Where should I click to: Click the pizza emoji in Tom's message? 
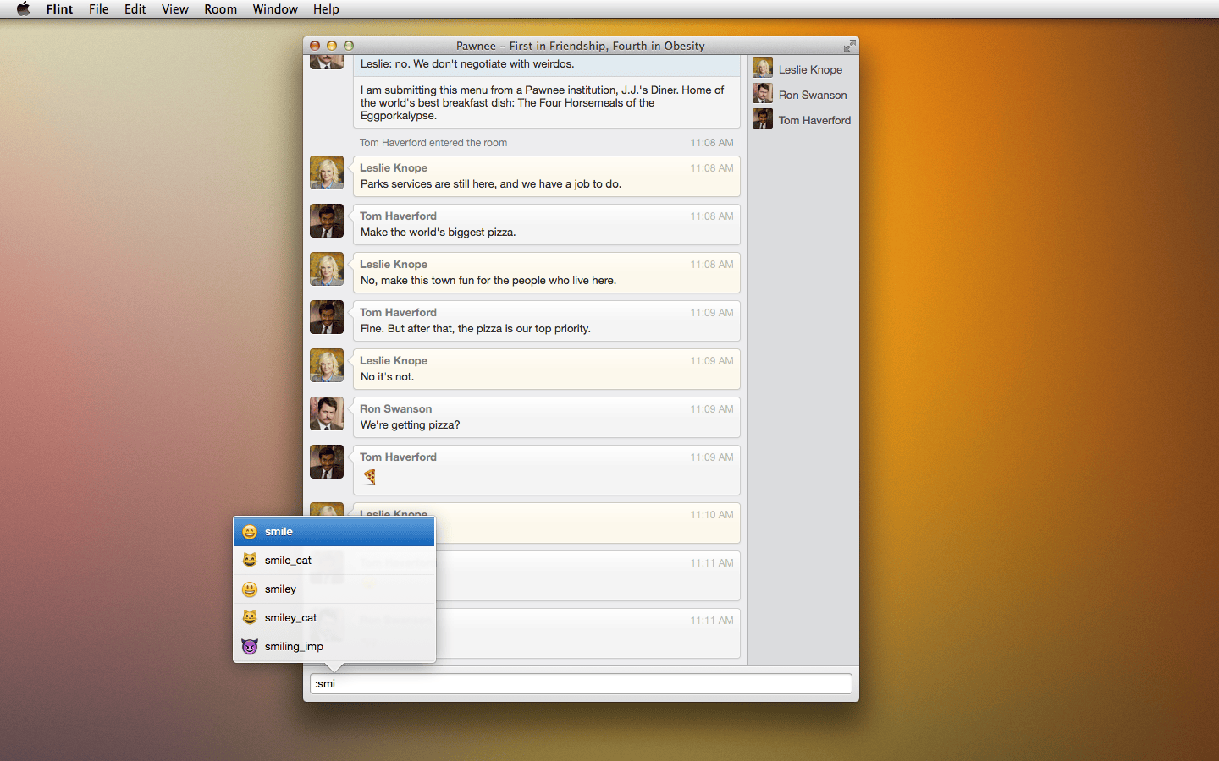(370, 477)
